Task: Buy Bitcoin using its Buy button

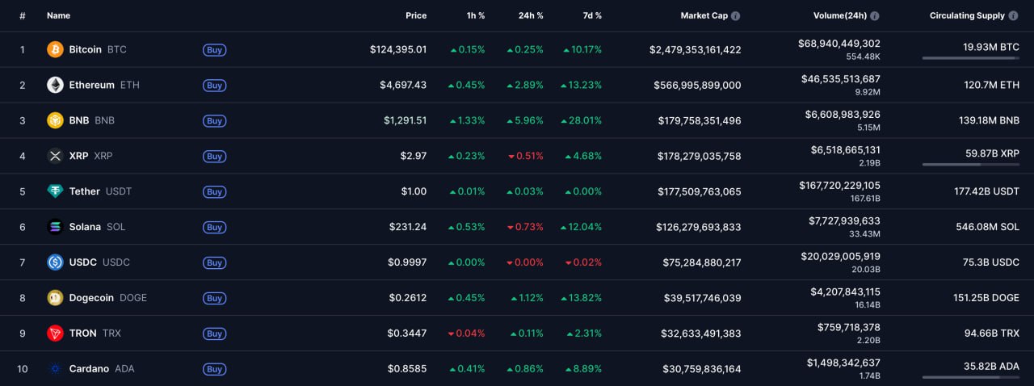Action: coord(214,49)
